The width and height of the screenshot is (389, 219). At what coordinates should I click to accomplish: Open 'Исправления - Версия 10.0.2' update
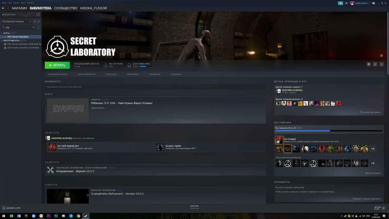click(75, 171)
